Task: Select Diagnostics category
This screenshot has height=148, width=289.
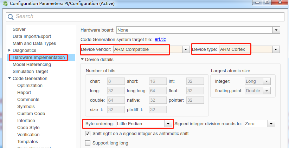Action: [24, 51]
